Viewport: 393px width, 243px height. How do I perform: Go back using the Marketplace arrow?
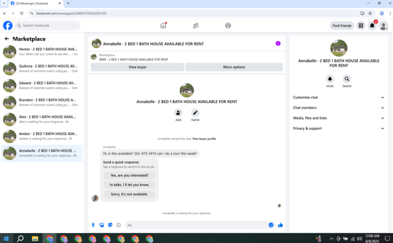pyautogui.click(x=7, y=39)
